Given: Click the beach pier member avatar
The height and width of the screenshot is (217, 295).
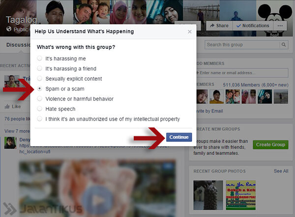Looking at the screenshot, I should coord(281,96).
